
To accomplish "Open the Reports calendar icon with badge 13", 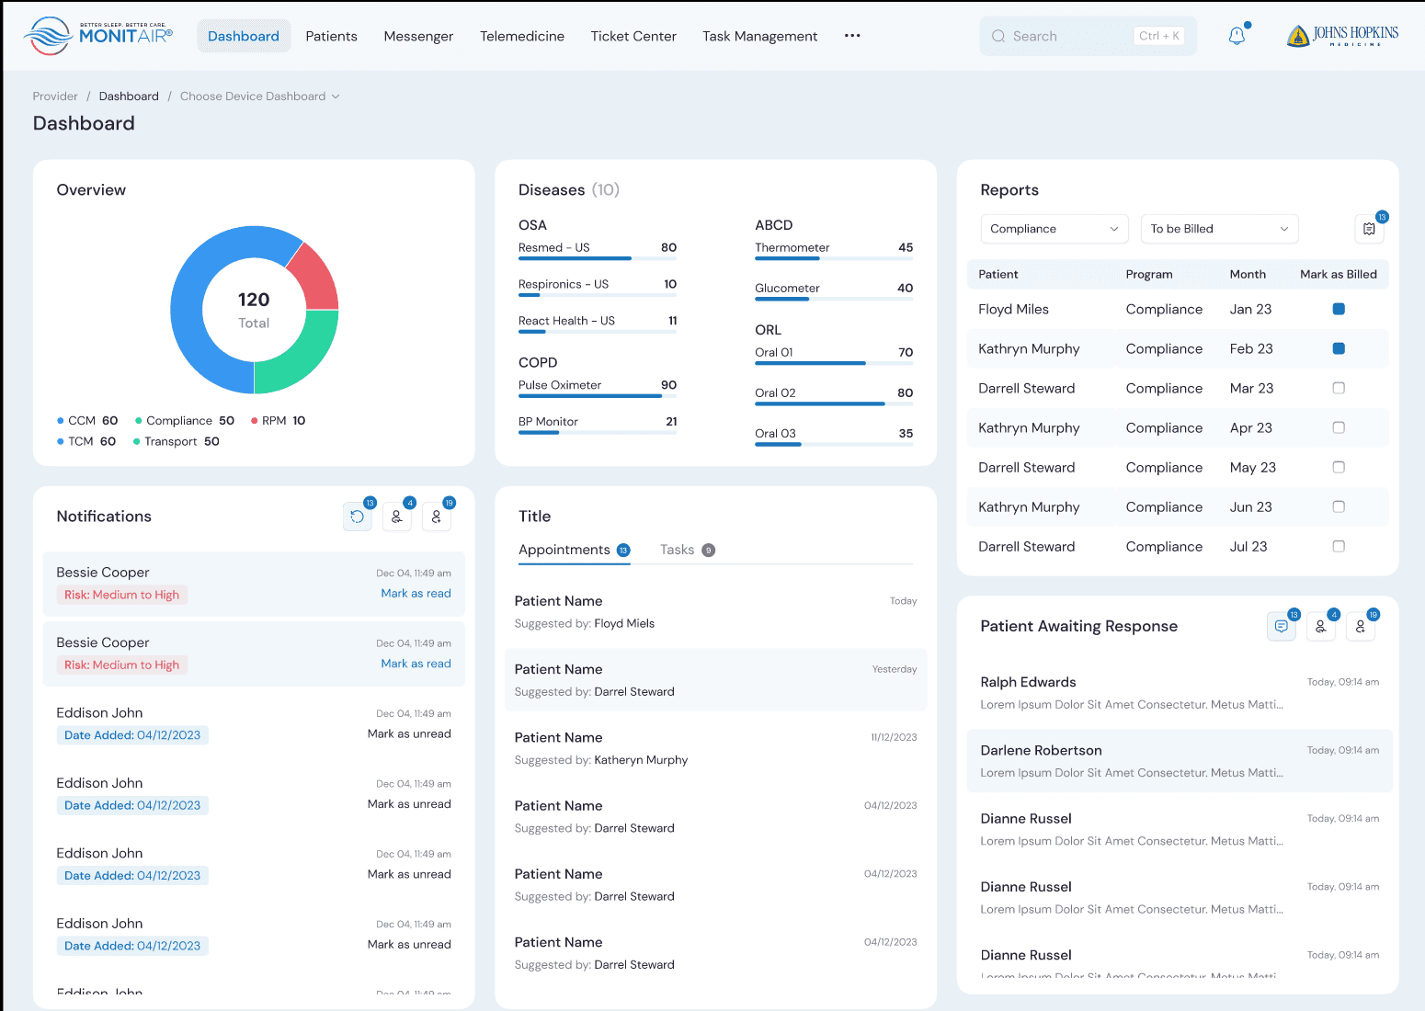I will [1370, 229].
